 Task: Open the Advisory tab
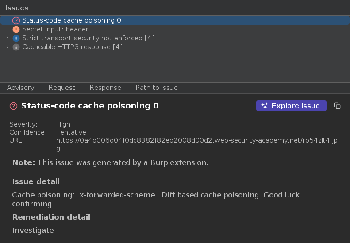[20, 88]
